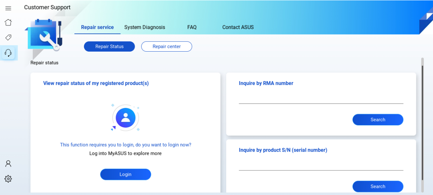Click the Customer Support wrench calendar logo
Image resolution: width=433 pixels, height=195 pixels.
click(44, 35)
